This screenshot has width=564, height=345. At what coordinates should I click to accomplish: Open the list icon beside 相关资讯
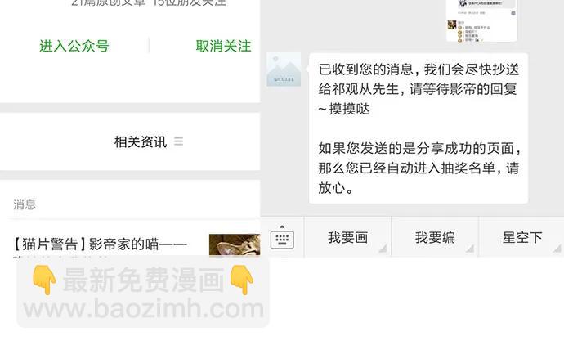click(178, 141)
